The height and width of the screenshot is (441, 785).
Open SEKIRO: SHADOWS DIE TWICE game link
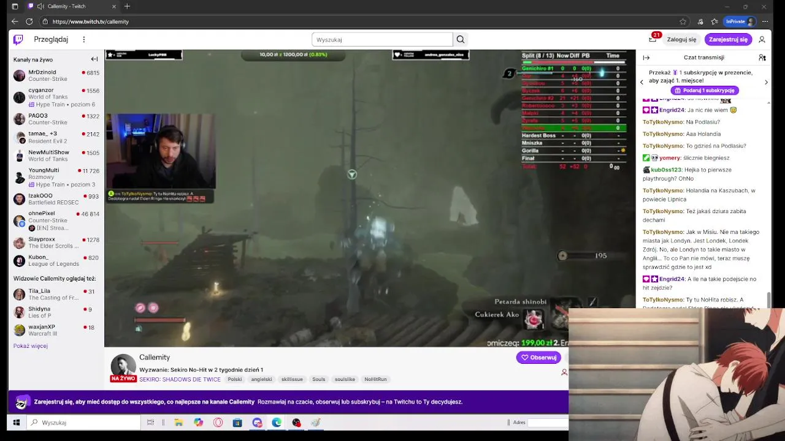point(180,379)
